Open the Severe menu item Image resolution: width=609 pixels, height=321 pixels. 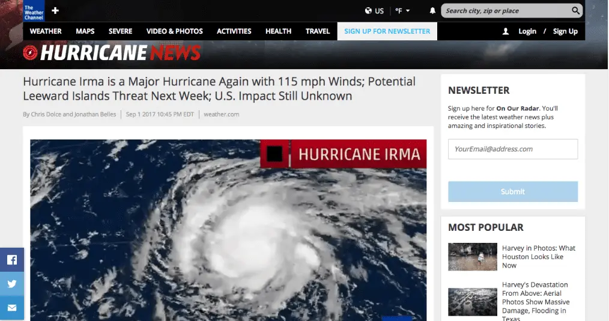[120, 31]
